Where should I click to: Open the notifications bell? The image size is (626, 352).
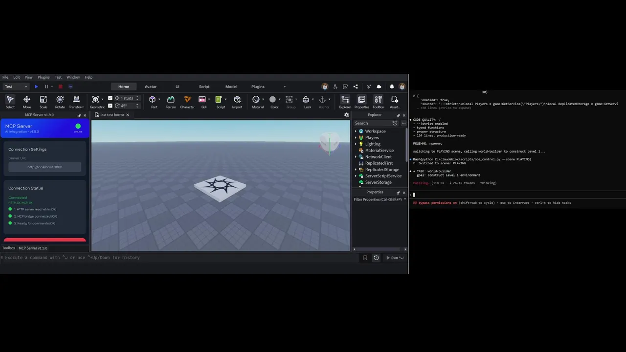pyautogui.click(x=392, y=87)
